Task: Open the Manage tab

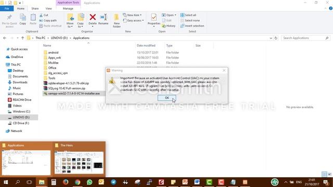Action: tap(68, 8)
